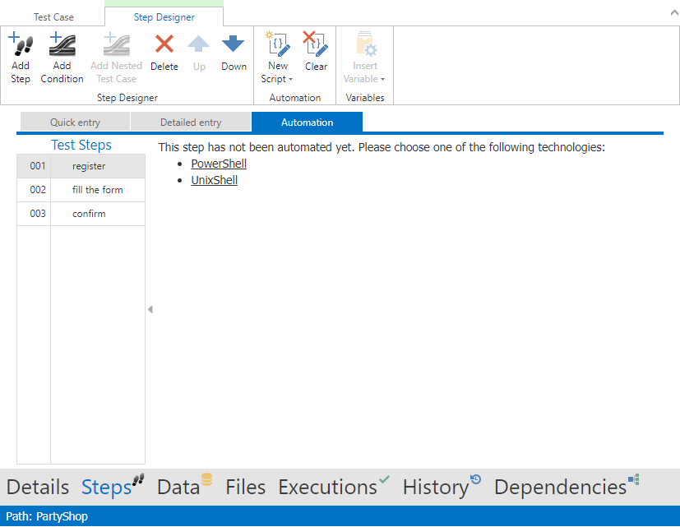Viewport: 680px width, 527px height.
Task: Choose the UnixShell technology link
Action: 214,180
